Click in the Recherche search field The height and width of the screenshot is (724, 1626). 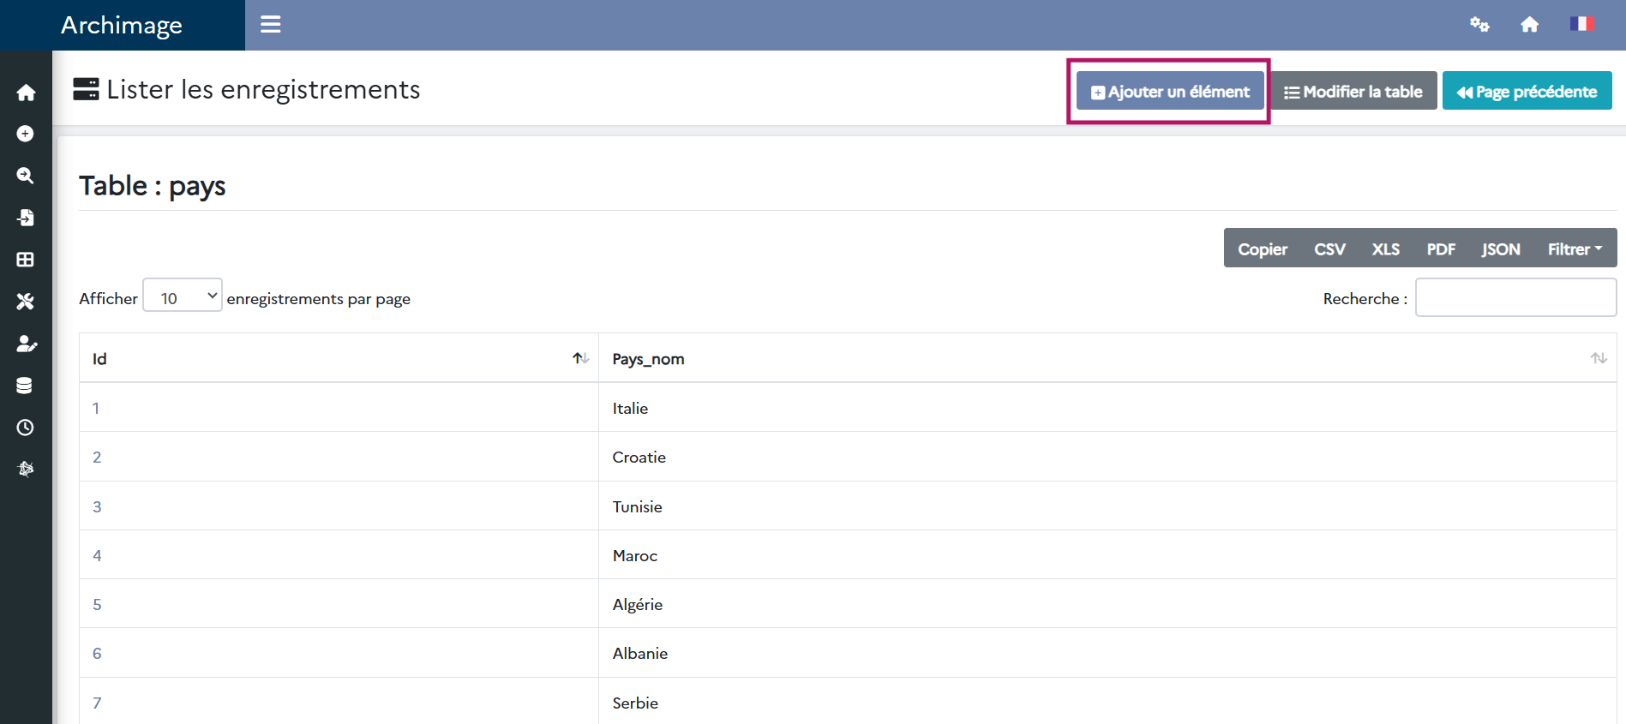tap(1515, 297)
